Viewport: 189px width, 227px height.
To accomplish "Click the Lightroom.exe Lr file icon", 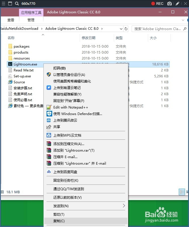I will [x=10, y=64].
